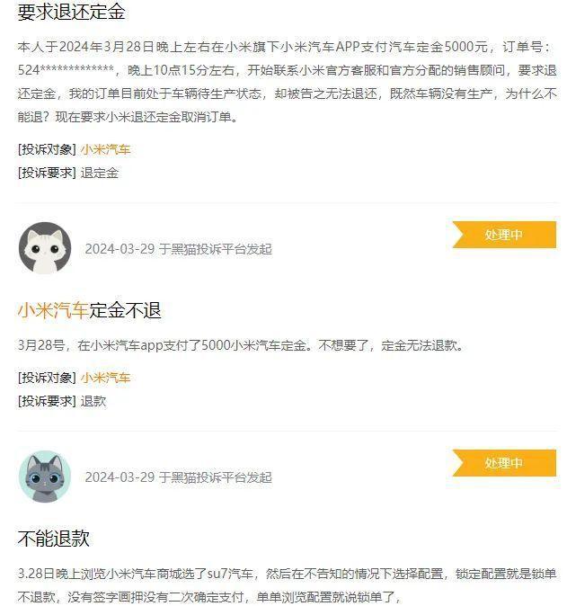Click 小米汽车 link in first 投诉对象

105,149
